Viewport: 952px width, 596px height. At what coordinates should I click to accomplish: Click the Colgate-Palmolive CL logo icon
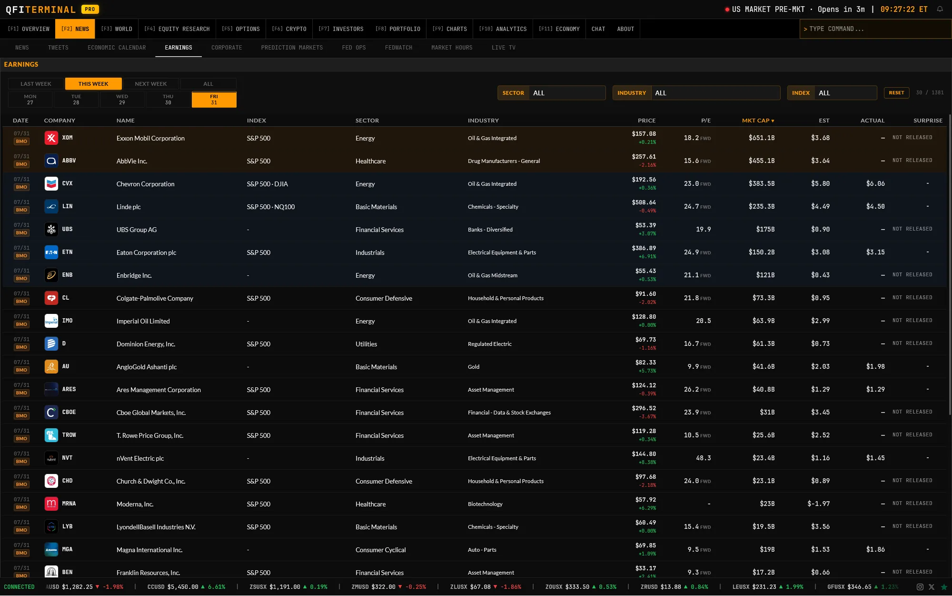point(51,298)
